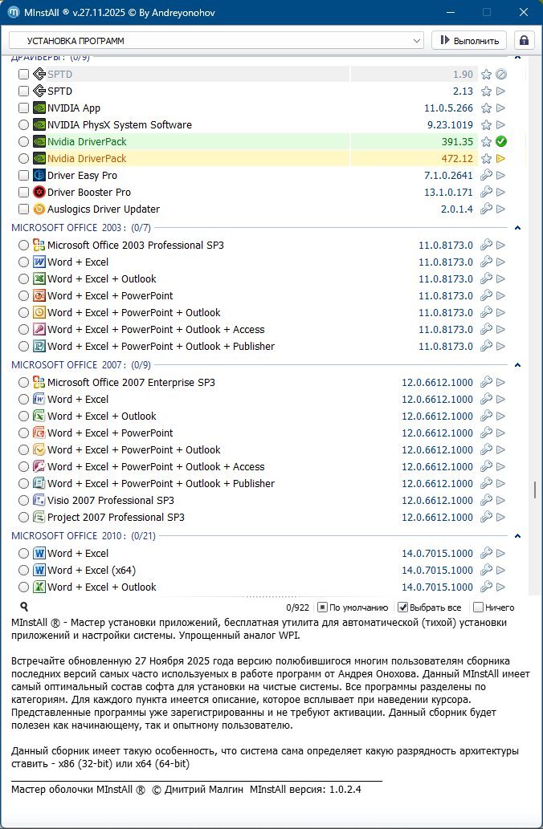The height and width of the screenshot is (829, 543).
Task: Click the lock icon button in the toolbar
Action: 525,40
